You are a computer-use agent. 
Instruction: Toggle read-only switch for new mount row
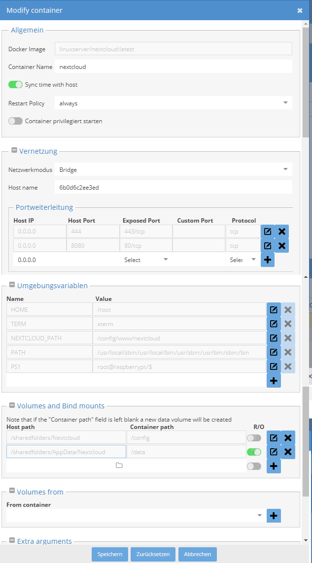254,466
